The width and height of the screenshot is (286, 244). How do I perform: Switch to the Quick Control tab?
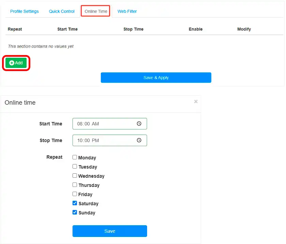62,11
